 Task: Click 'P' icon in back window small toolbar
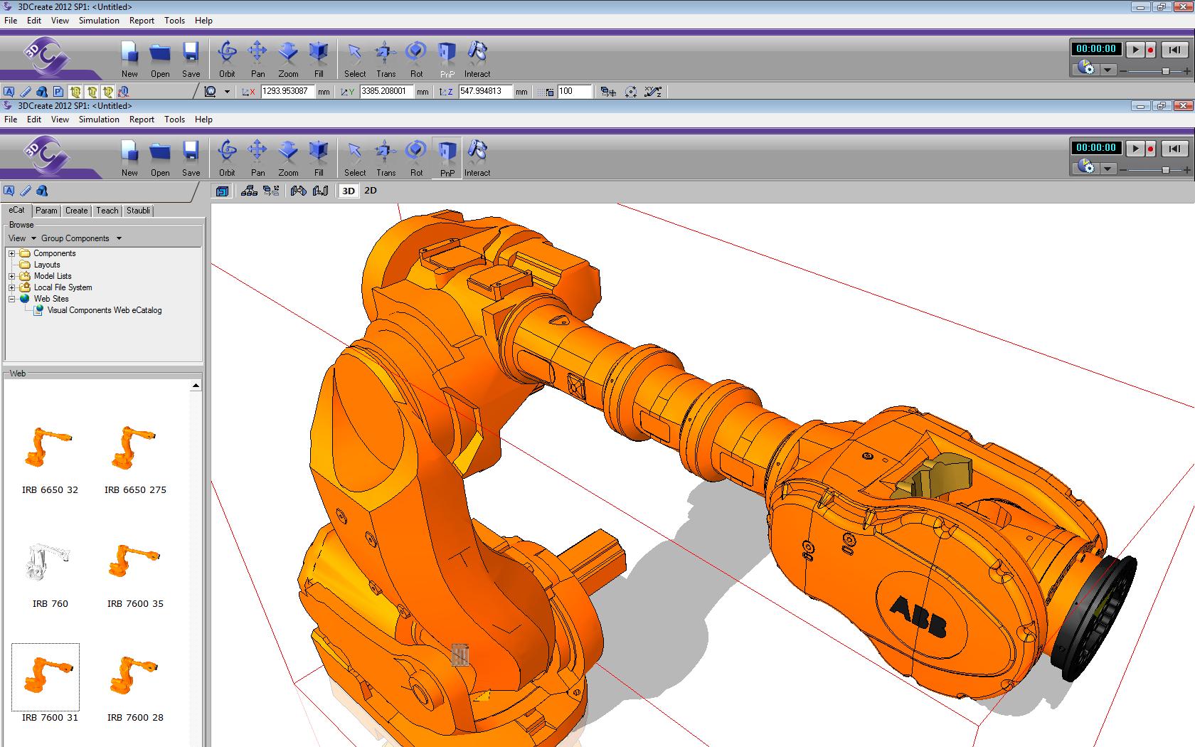(x=58, y=92)
